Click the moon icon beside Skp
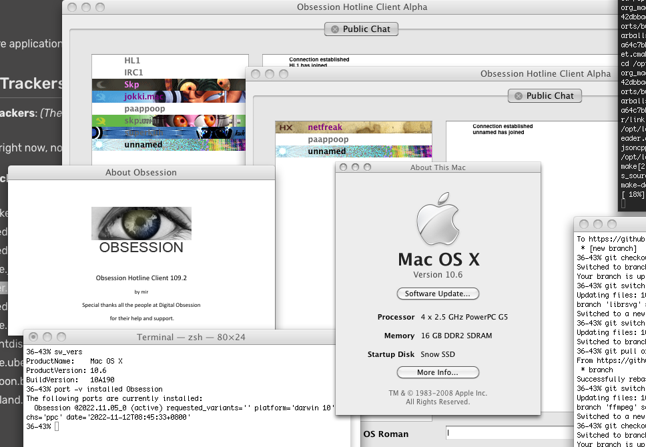The height and width of the screenshot is (447, 646). click(101, 85)
